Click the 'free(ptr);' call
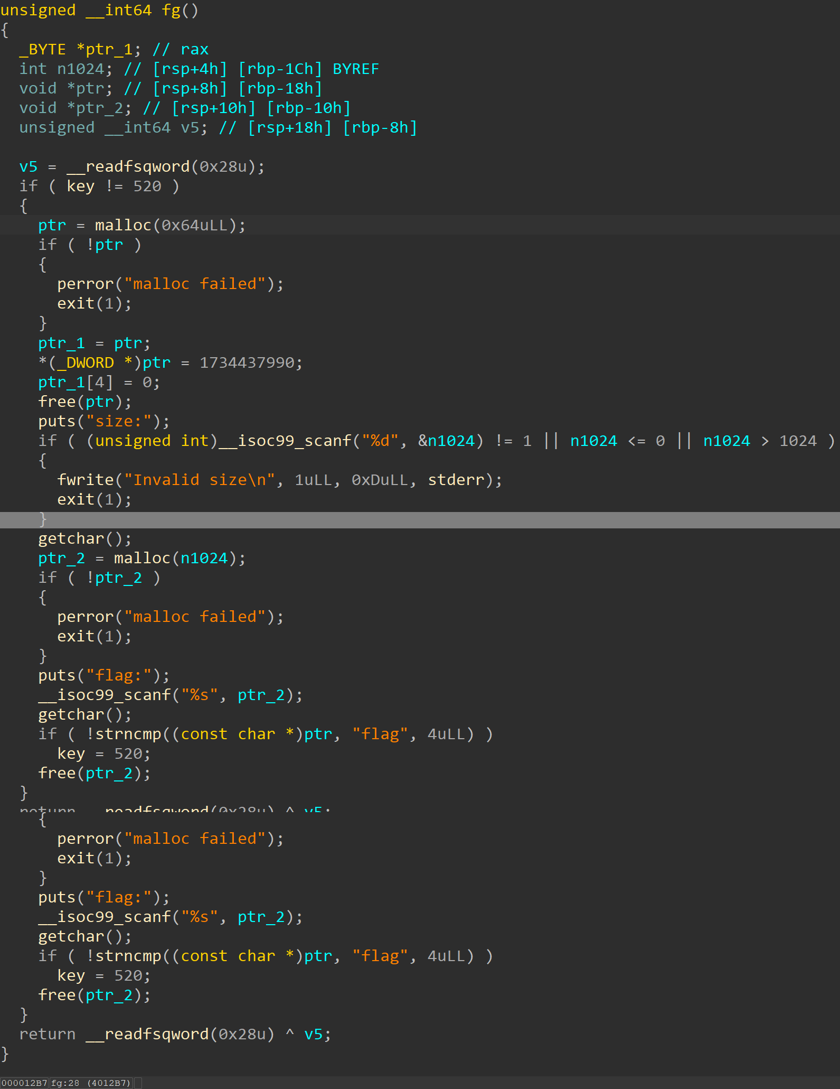The image size is (840, 1089). [85, 402]
